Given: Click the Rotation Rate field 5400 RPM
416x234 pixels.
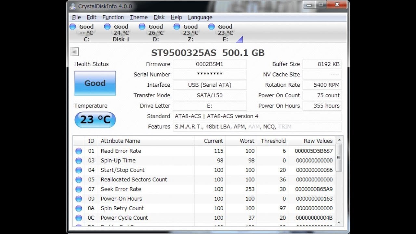Looking at the screenshot, I should [322, 85].
